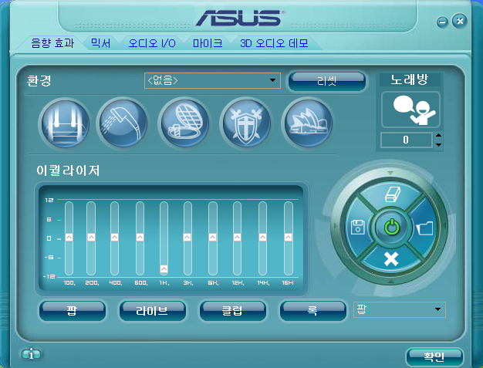This screenshot has width=483, height=368.
Task: Increase karaoke key value with up arrow
Action: pyautogui.click(x=439, y=135)
